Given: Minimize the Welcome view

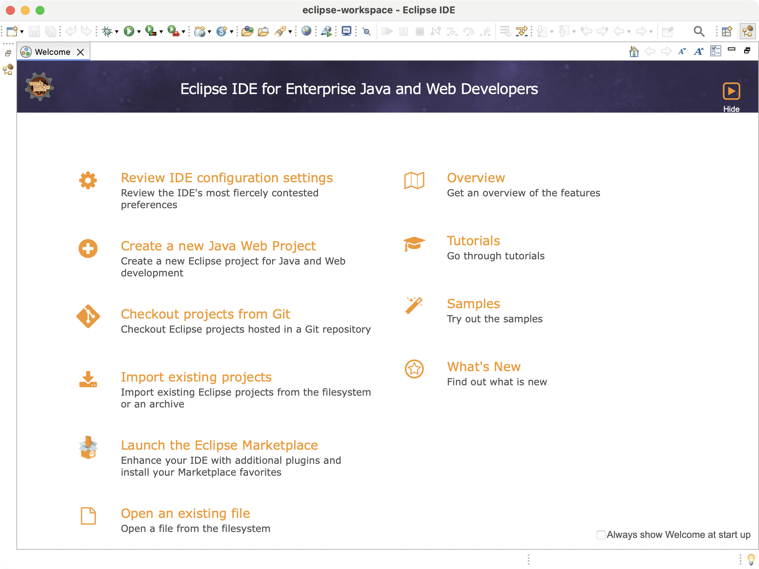Looking at the screenshot, I should pyautogui.click(x=732, y=49).
